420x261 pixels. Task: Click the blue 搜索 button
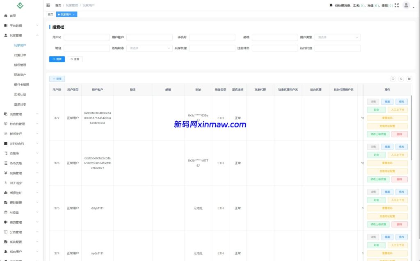(x=57, y=59)
